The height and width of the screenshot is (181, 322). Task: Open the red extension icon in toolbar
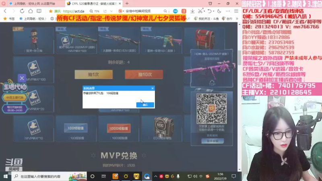(184, 11)
